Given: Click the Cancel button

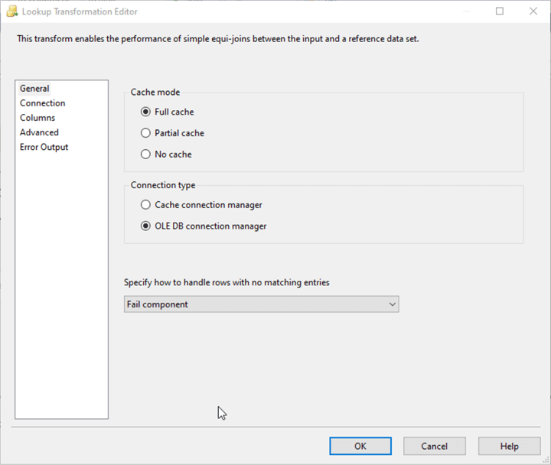Looking at the screenshot, I should coord(434,446).
